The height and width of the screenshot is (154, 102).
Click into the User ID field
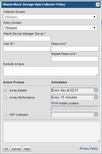pyautogui.click(x=27, y=49)
